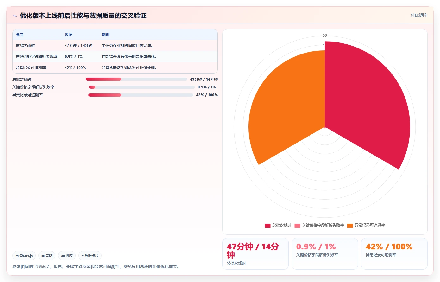Click the 总批次耗时 progress bar
This screenshot has width=440, height=282.
click(136, 79)
